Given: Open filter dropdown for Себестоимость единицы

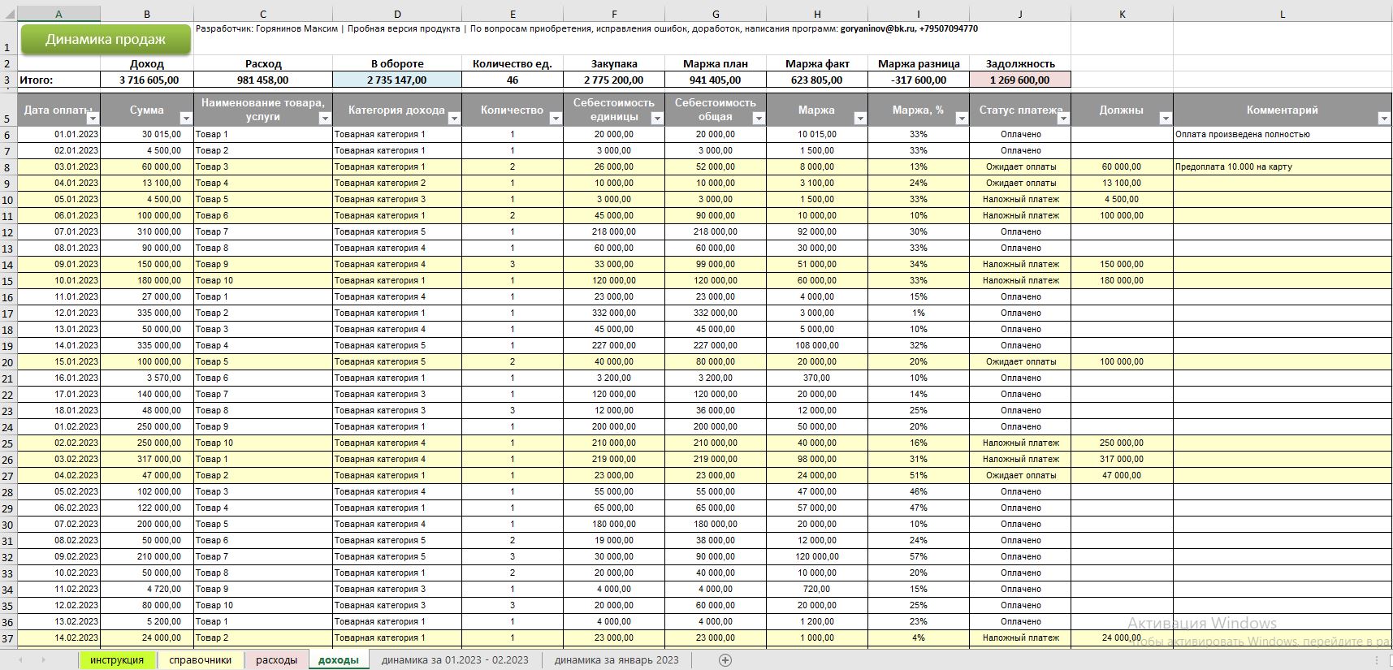Looking at the screenshot, I should click(657, 119).
